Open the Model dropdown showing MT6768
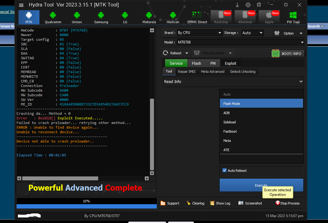The image size is (328, 223). pos(241,42)
